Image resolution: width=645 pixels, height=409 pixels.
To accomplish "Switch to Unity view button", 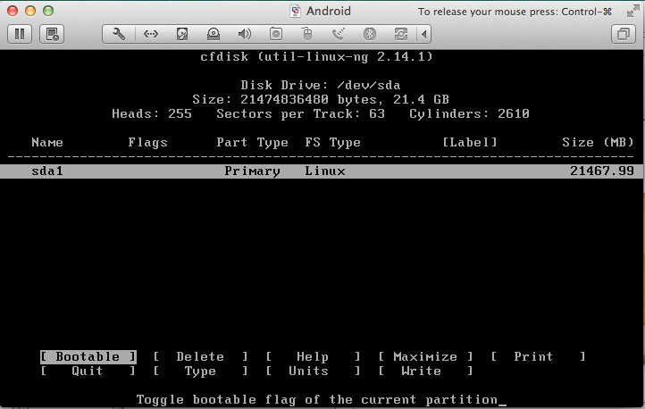I will click(x=624, y=34).
